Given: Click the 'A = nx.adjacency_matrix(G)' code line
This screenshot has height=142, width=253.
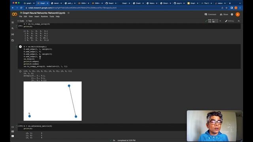Looking at the screenshot, I should coord(38,126).
